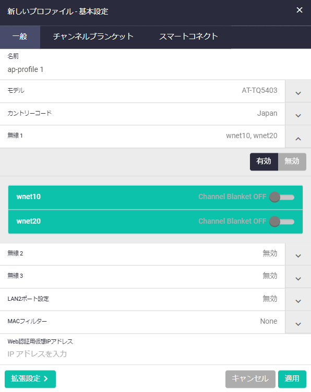Viewport: 311px width, 392px height.
Task: Switch to the チャンネルブランケット tab
Action: [x=93, y=36]
